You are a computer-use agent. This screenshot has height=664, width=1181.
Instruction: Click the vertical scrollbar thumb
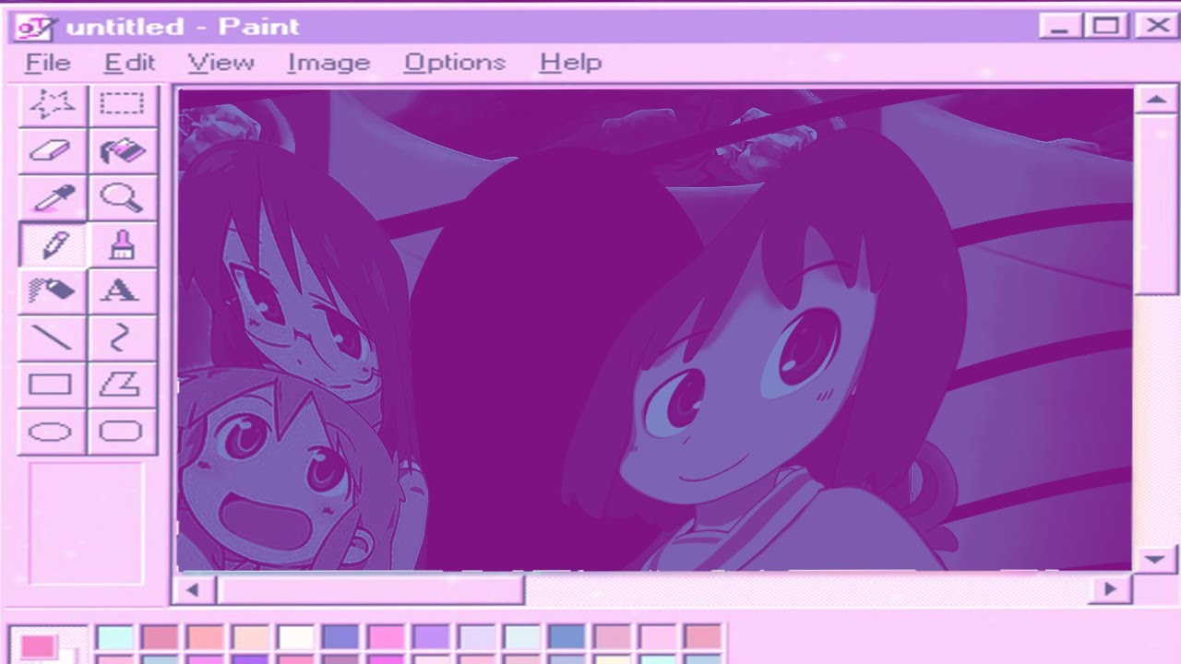(x=1155, y=206)
